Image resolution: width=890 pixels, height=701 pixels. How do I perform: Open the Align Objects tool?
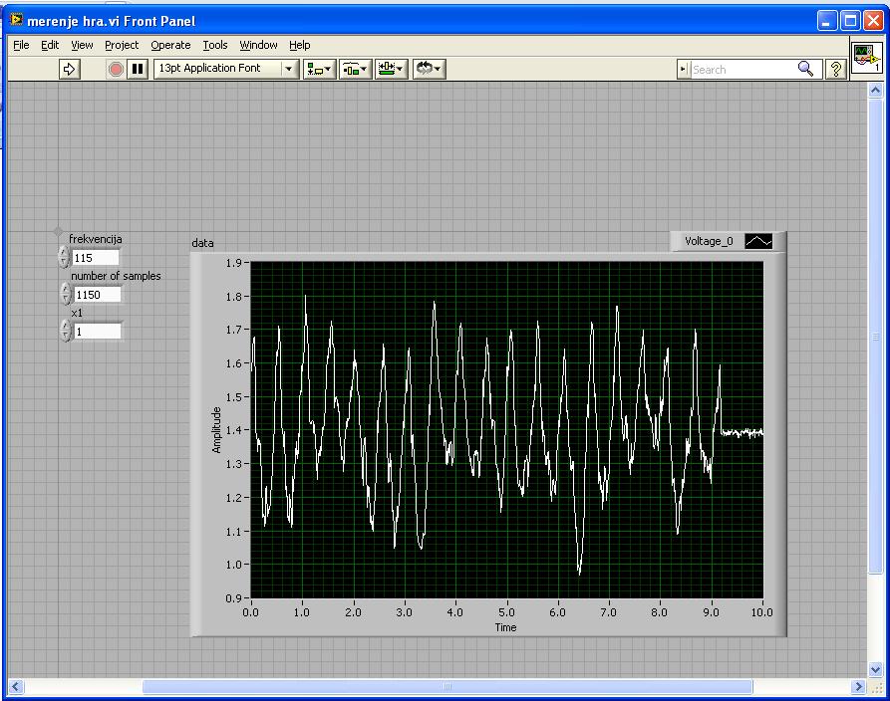coord(319,69)
